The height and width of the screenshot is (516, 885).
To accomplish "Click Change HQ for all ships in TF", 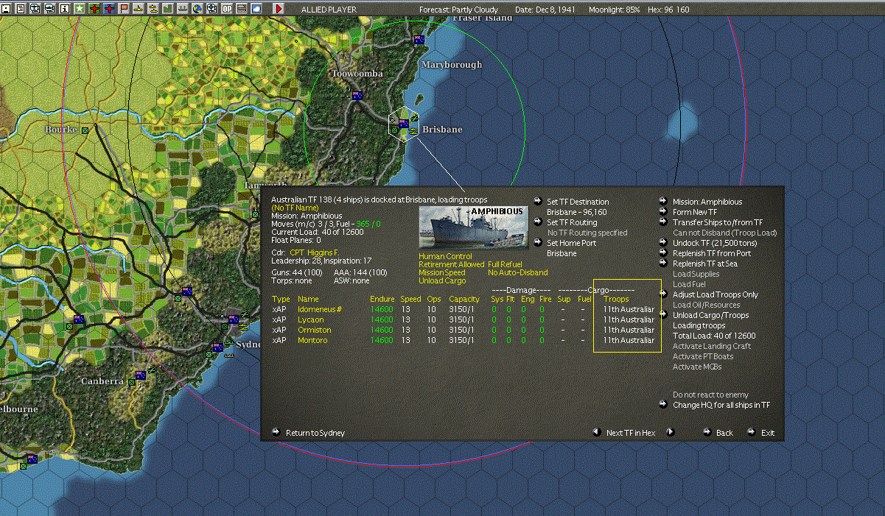I will 721,405.
